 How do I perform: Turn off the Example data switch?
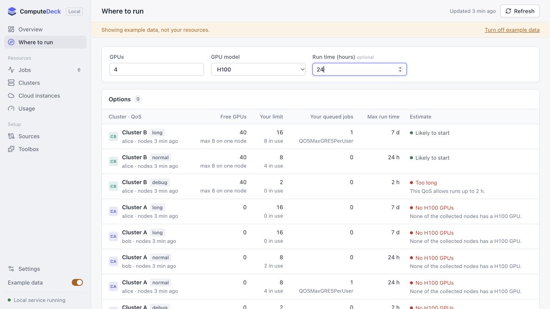pyautogui.click(x=77, y=282)
